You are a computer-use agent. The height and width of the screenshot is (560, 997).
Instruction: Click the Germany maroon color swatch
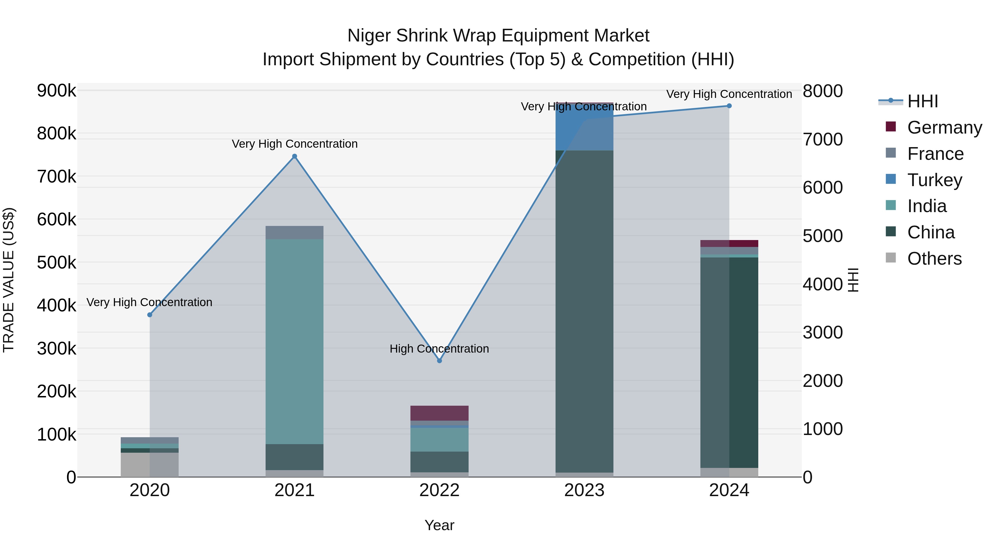click(x=891, y=126)
